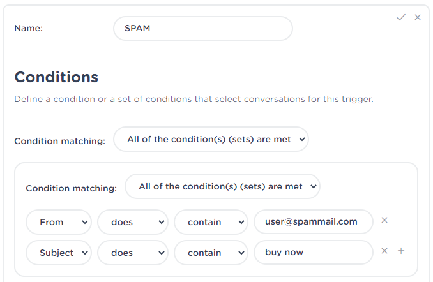Click the Conditions section heading
433x282 pixels.
tap(56, 77)
